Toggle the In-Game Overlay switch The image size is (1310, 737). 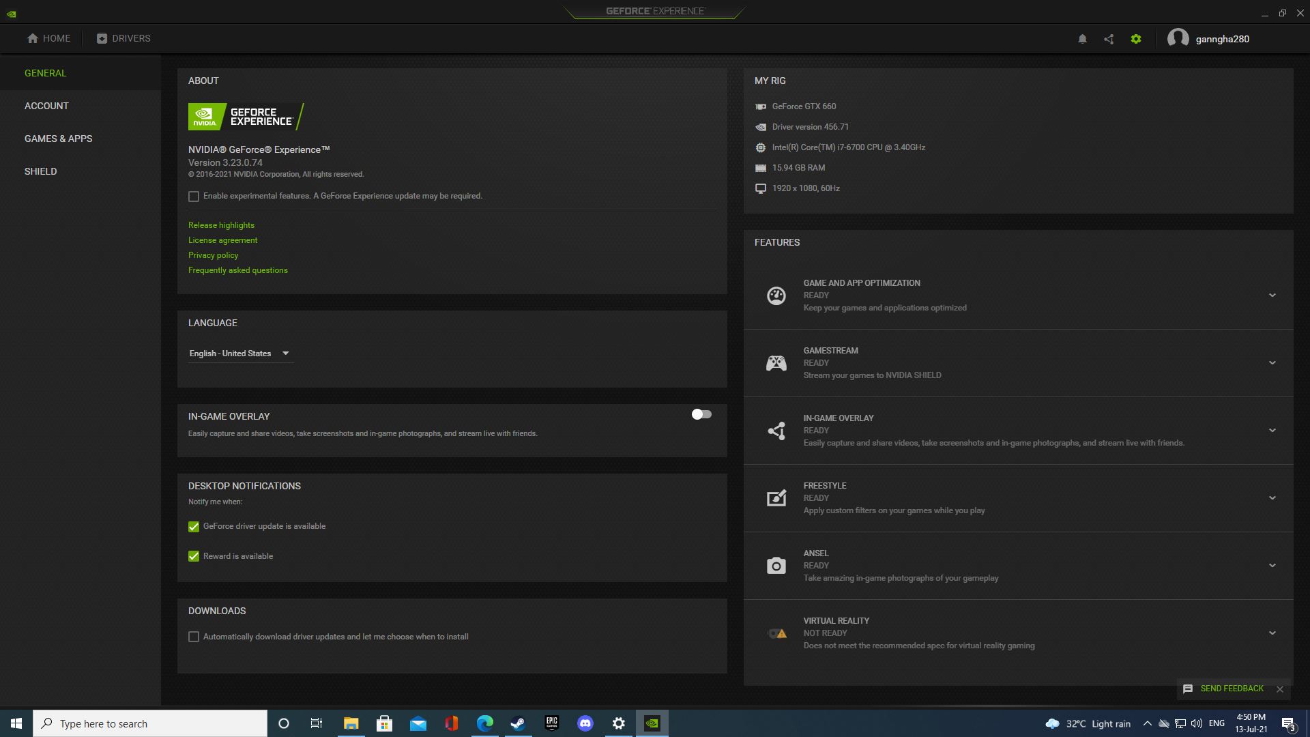701,414
